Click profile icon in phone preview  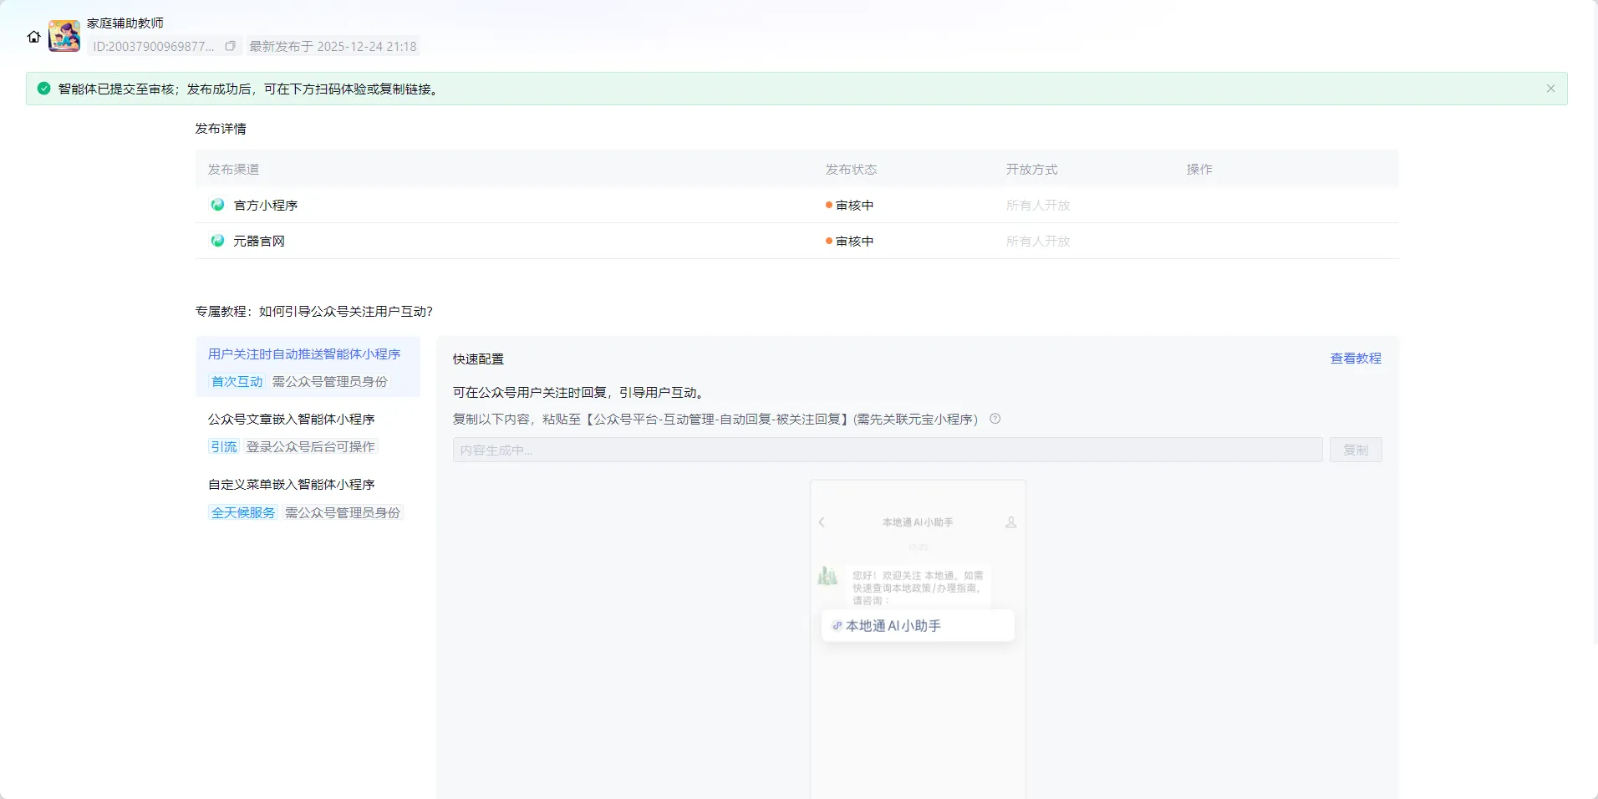coord(1010,522)
